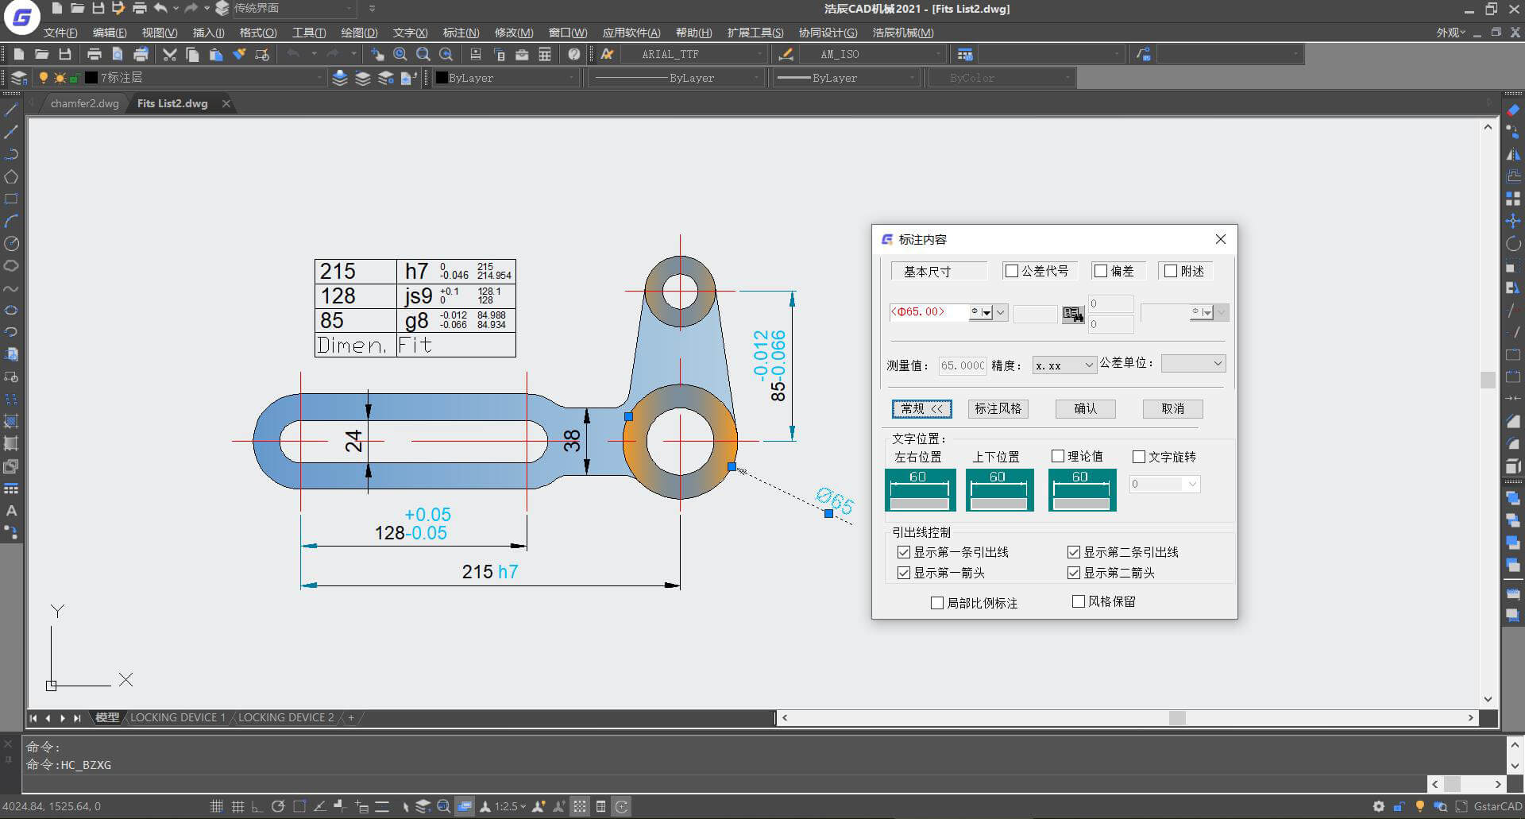Open the Layer Properties Manager icon
The width and height of the screenshot is (1525, 819).
click(x=18, y=78)
